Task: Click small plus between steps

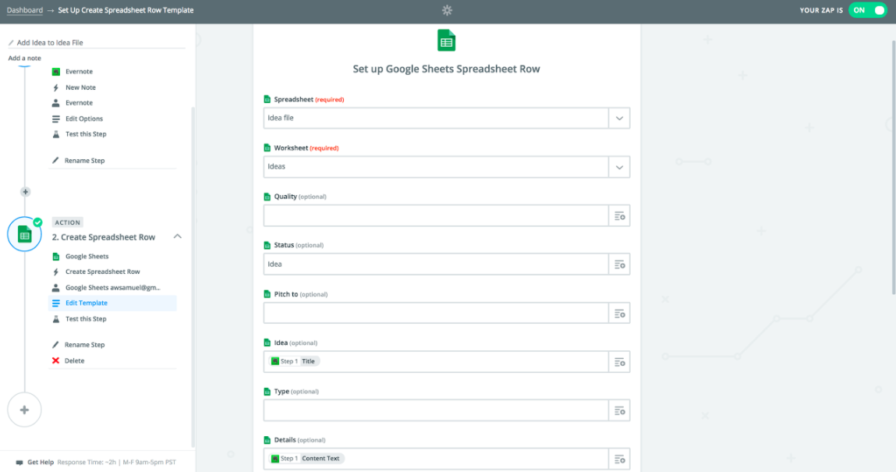Action: tap(25, 191)
